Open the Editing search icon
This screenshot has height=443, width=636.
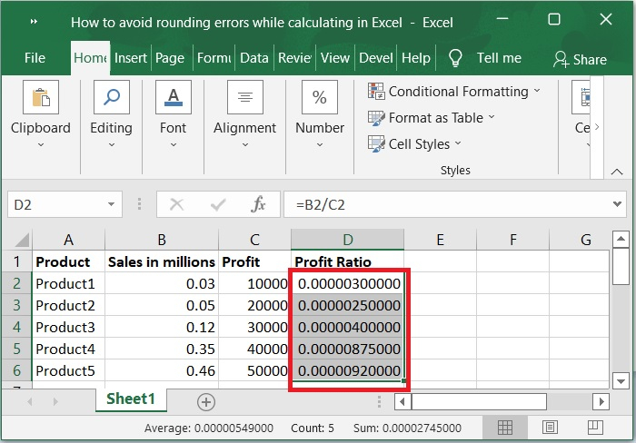click(111, 98)
